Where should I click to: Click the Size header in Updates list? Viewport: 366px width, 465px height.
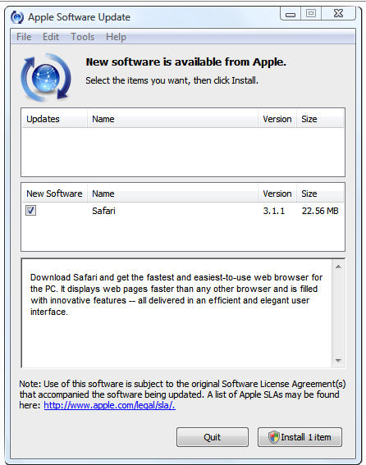320,119
